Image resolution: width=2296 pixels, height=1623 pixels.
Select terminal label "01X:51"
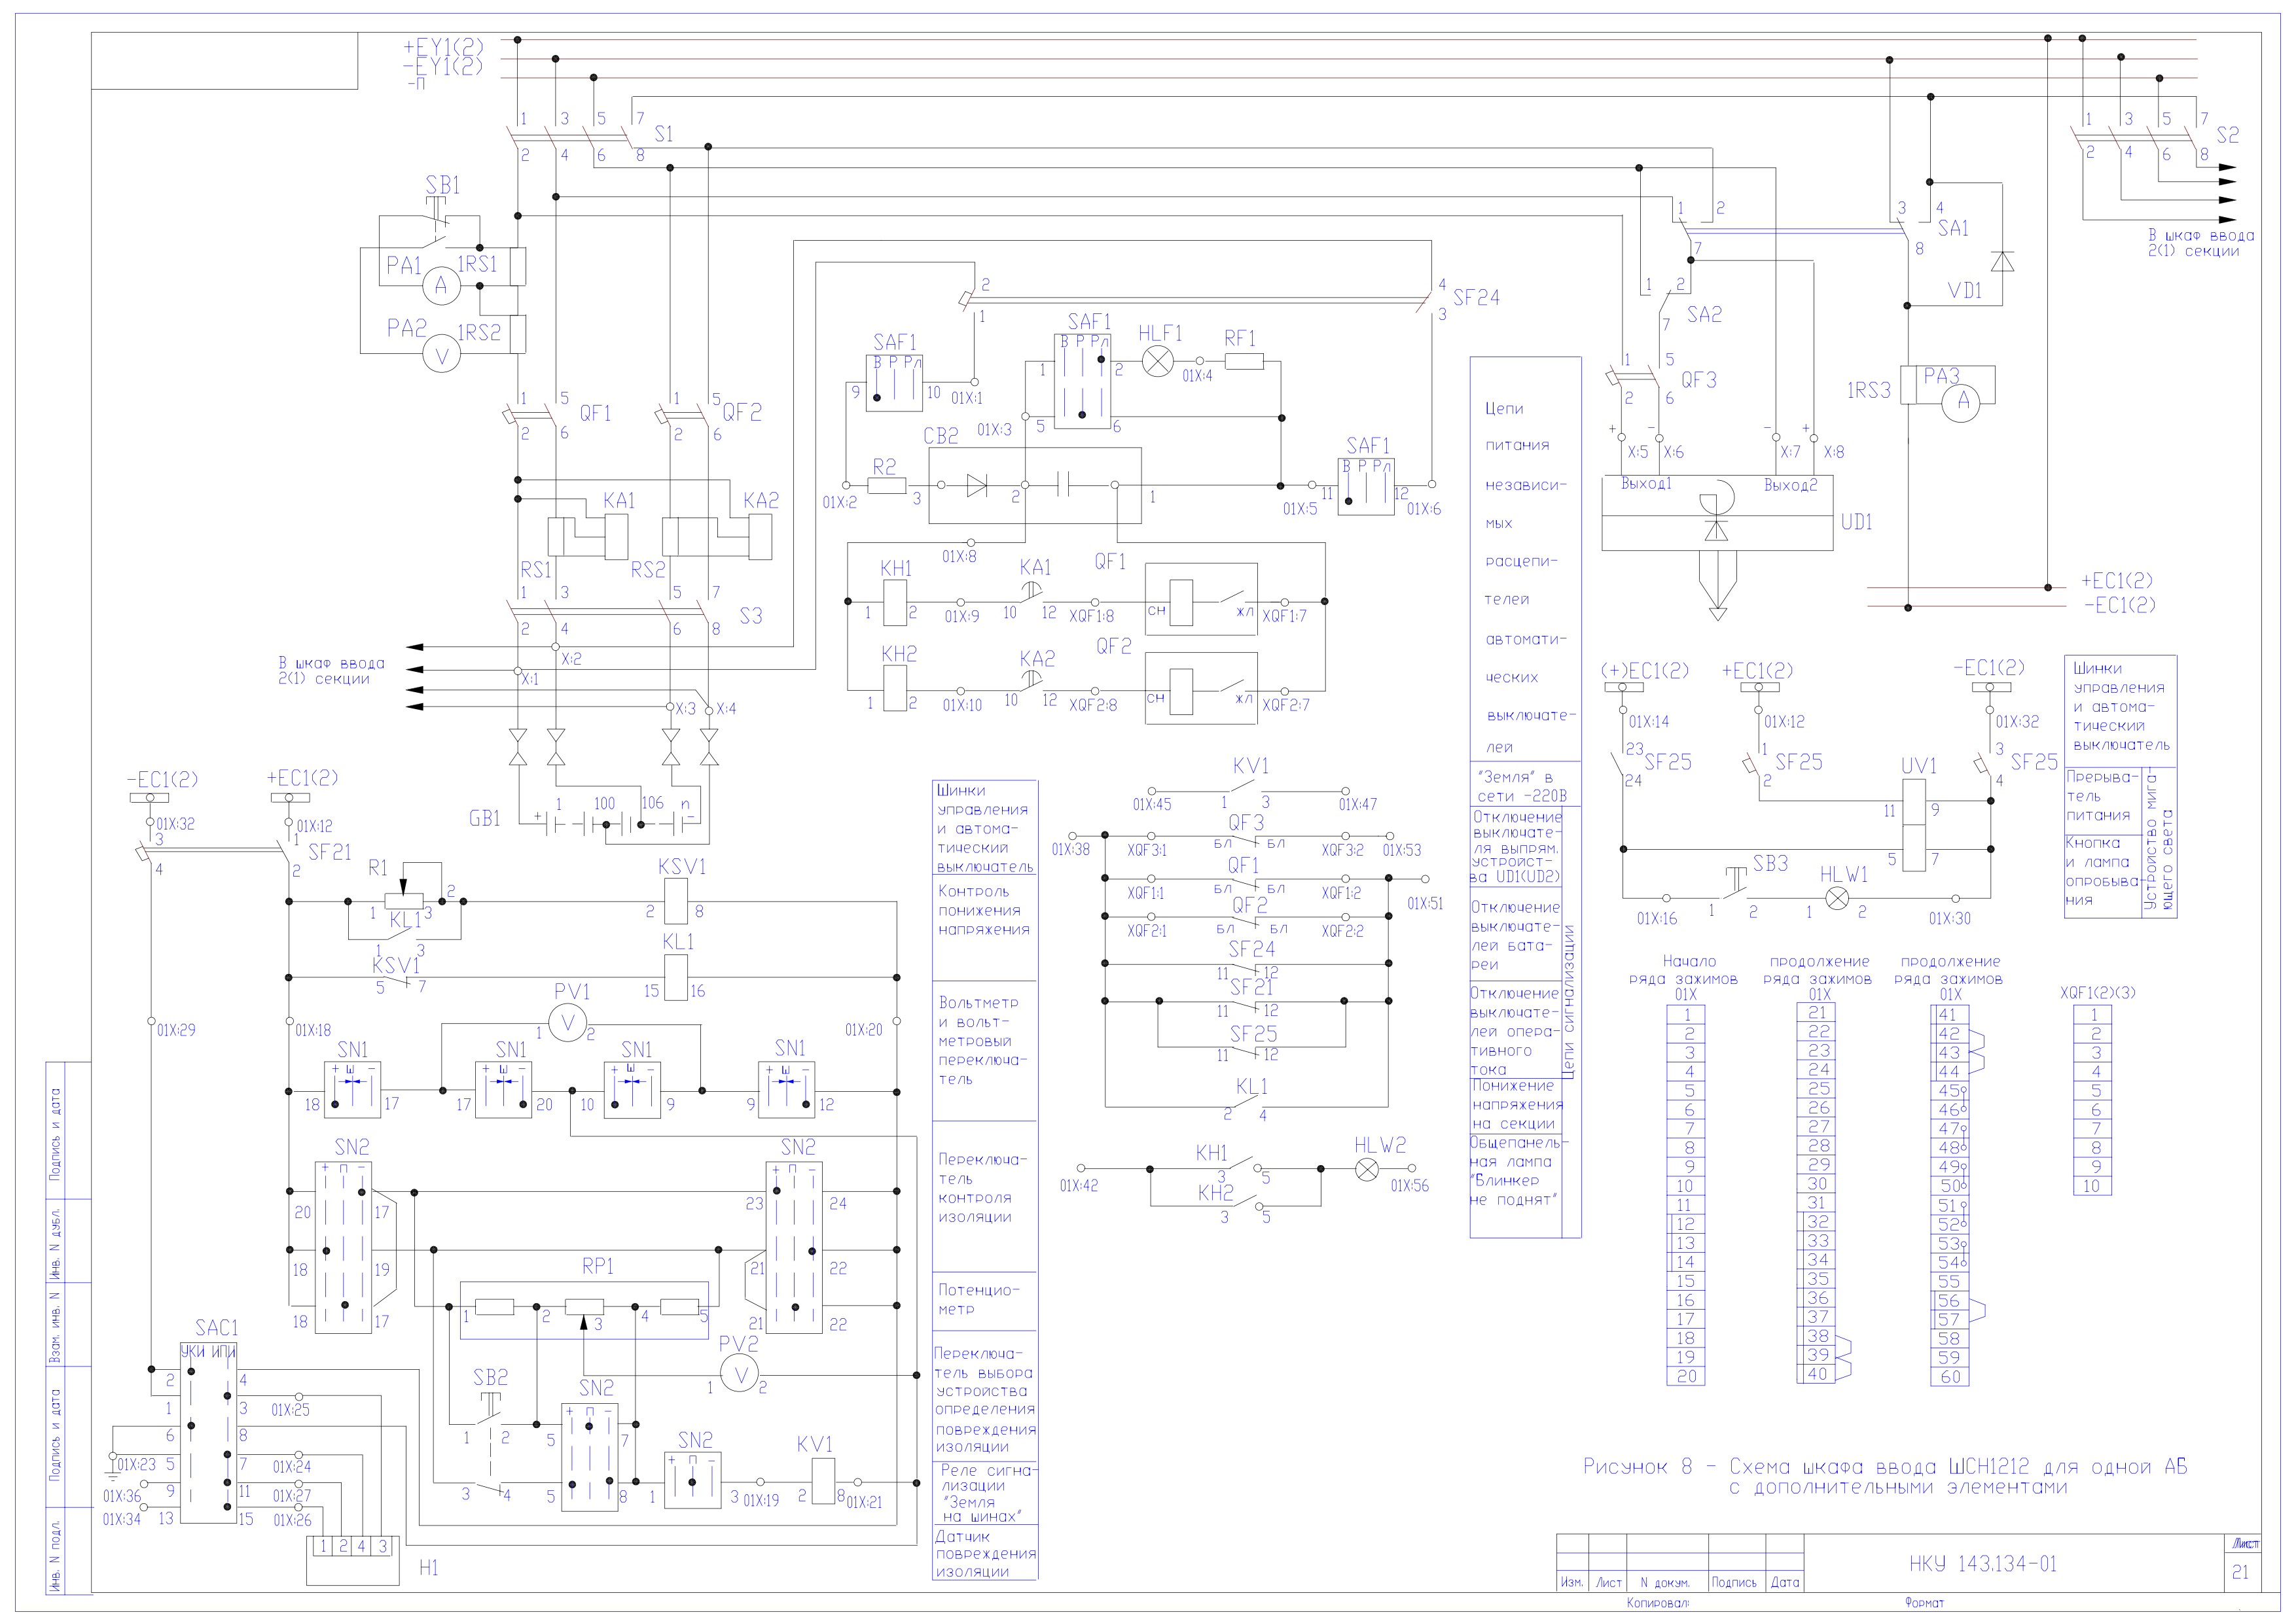click(x=1426, y=903)
